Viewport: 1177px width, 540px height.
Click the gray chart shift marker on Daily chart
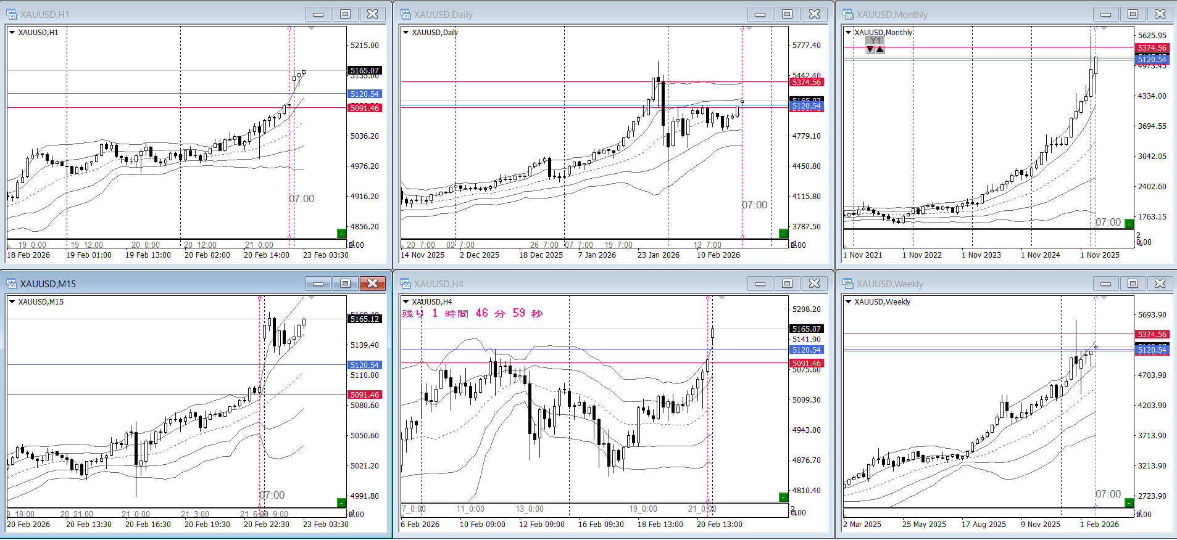click(749, 28)
